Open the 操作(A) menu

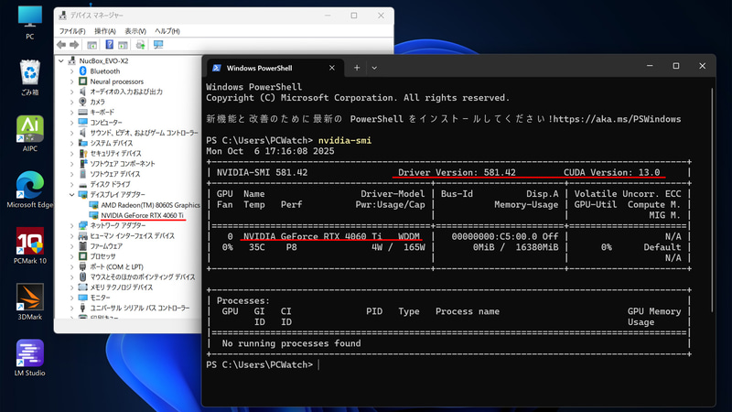coord(104,31)
